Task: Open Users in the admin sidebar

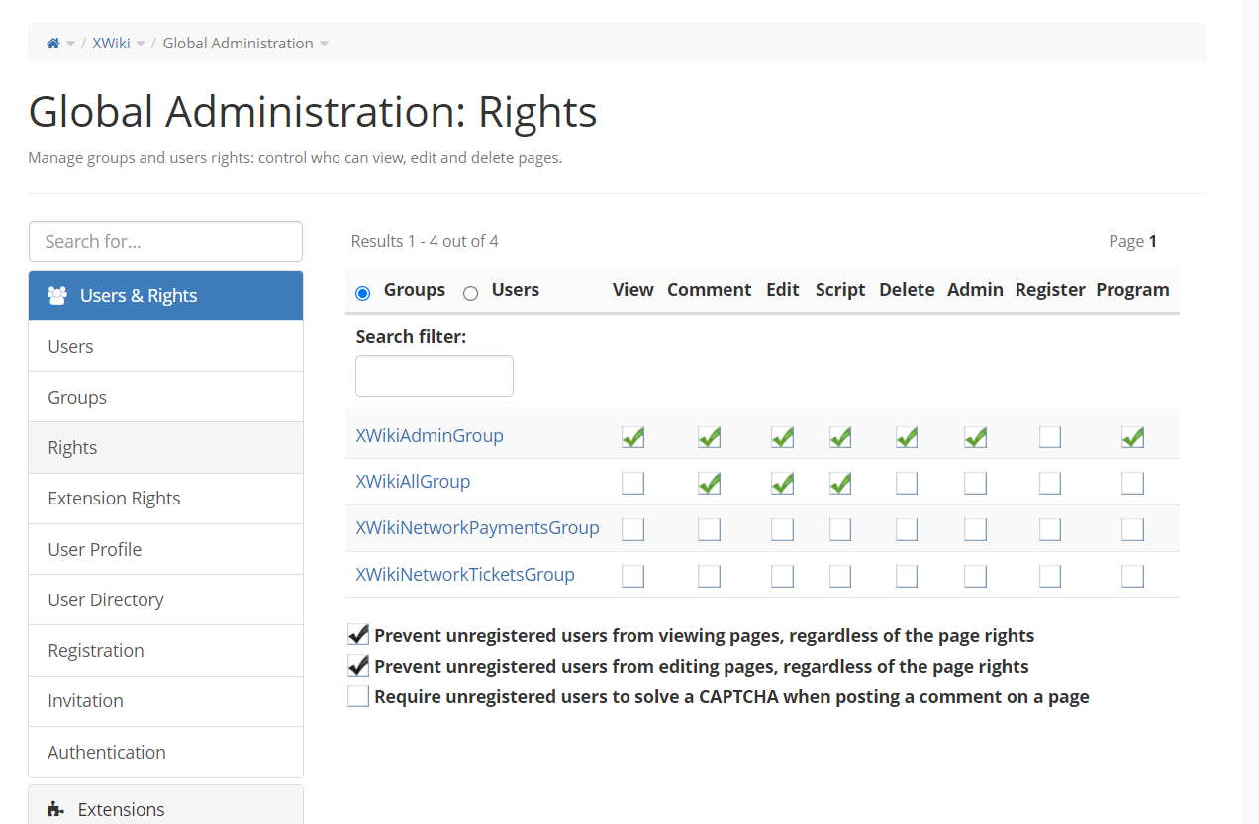Action: [x=165, y=346]
